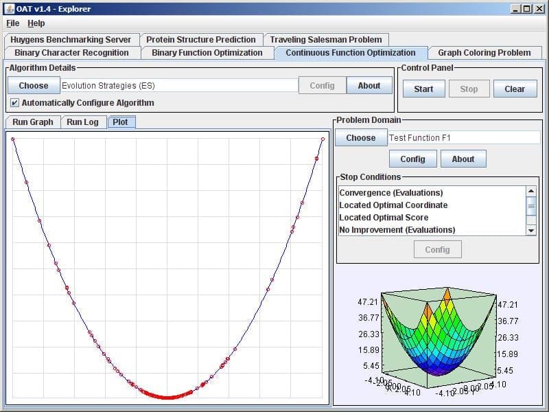Show the Run Graph tab

[32, 122]
